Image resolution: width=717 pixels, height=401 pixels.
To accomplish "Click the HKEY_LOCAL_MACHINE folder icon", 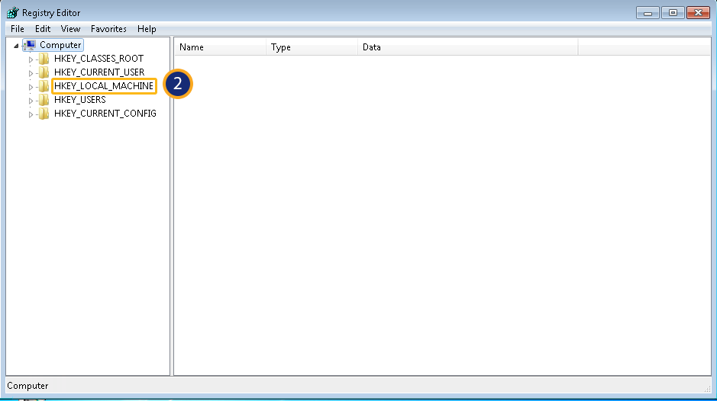I will point(44,86).
